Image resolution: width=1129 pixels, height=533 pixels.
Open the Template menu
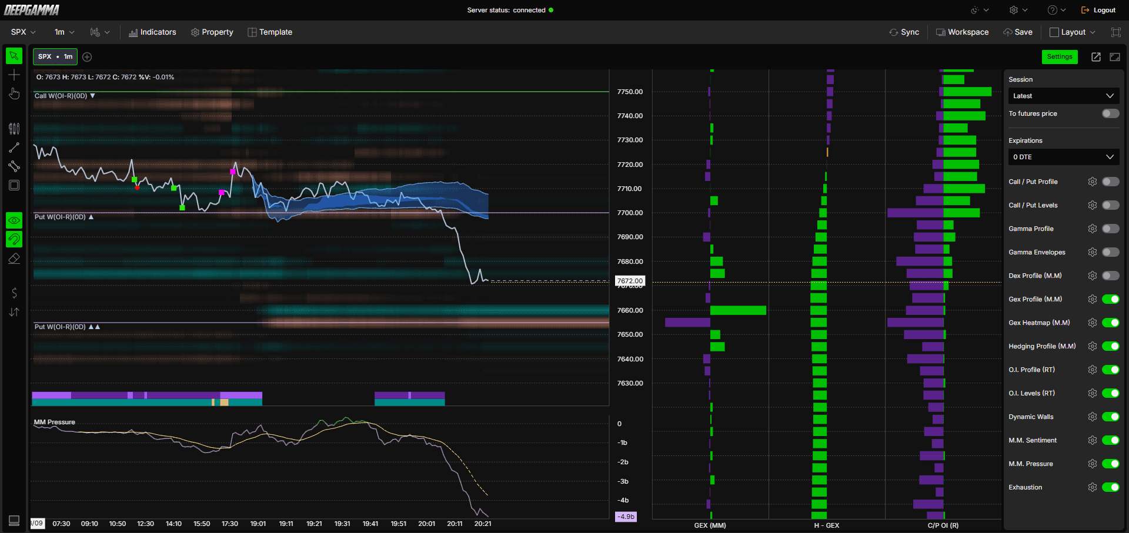[270, 32]
